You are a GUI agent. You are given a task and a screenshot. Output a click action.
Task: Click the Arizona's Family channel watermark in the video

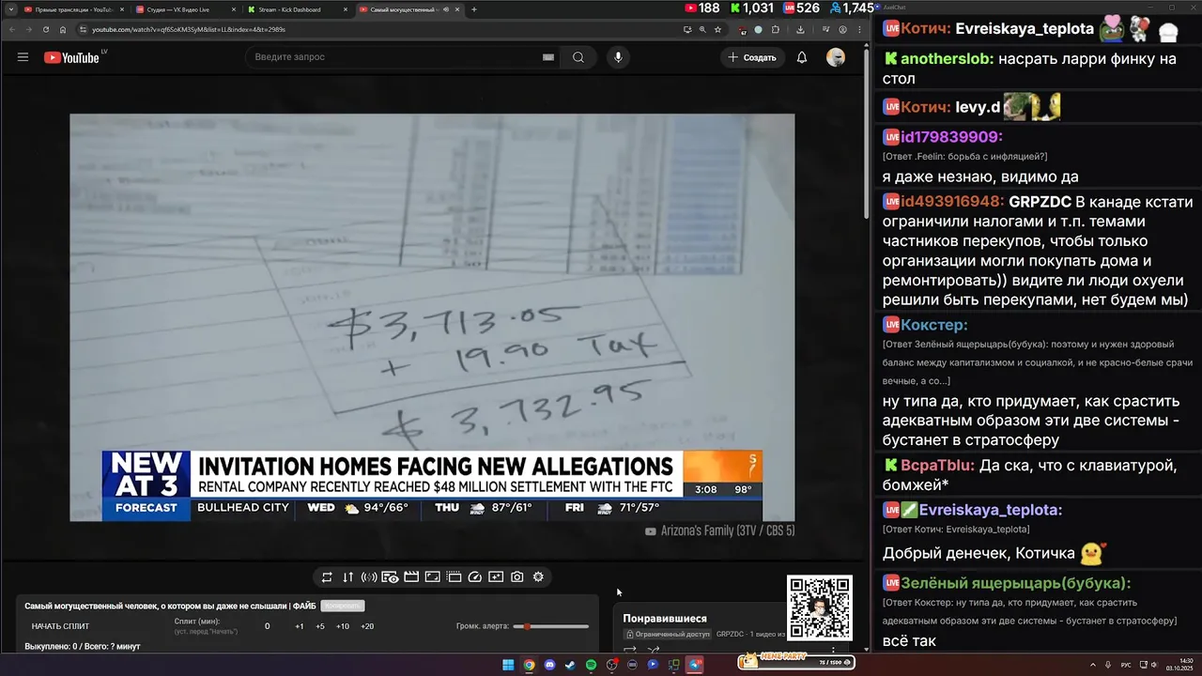[720, 531]
